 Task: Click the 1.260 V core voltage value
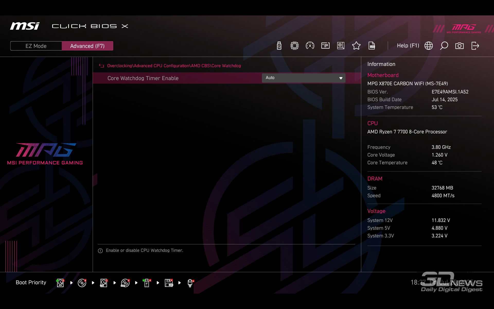tap(439, 155)
